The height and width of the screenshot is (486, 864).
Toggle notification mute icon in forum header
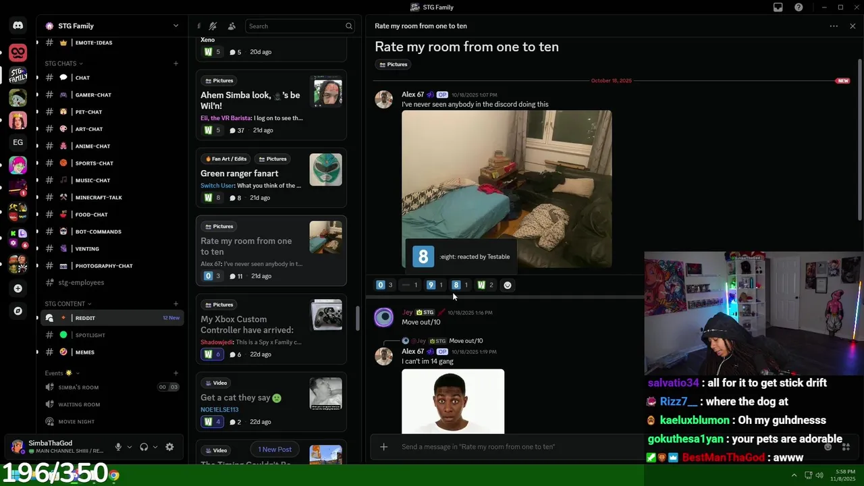coord(213,26)
